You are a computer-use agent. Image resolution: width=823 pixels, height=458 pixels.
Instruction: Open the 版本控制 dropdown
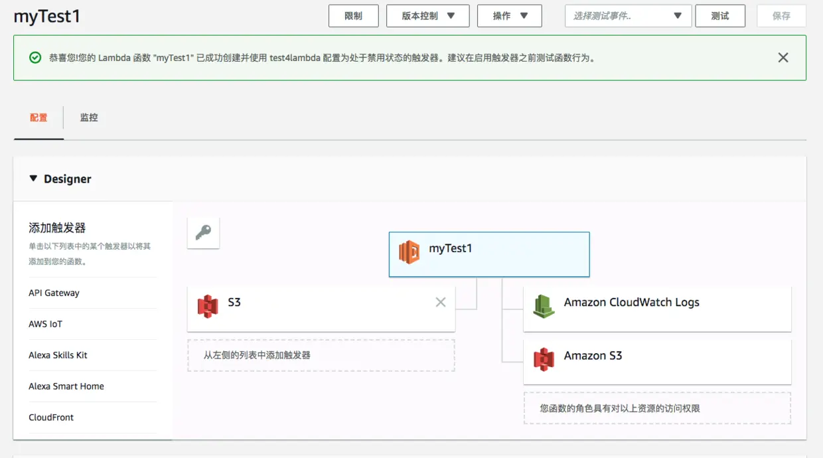[x=428, y=16]
